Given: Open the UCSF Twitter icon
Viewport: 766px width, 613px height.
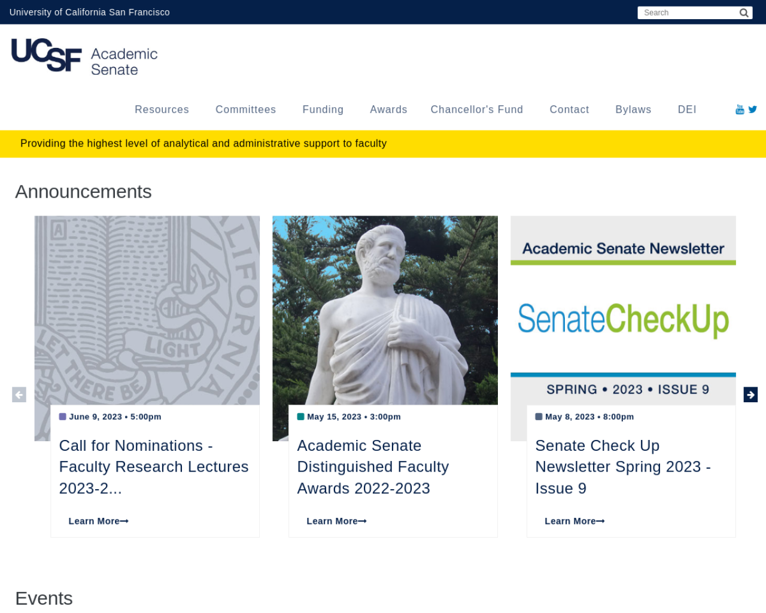Looking at the screenshot, I should 753,109.
